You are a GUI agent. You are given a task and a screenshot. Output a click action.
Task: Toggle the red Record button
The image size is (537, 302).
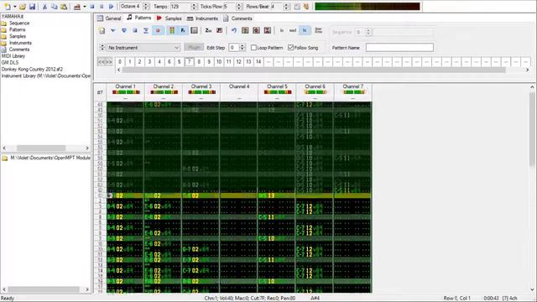(x=158, y=30)
